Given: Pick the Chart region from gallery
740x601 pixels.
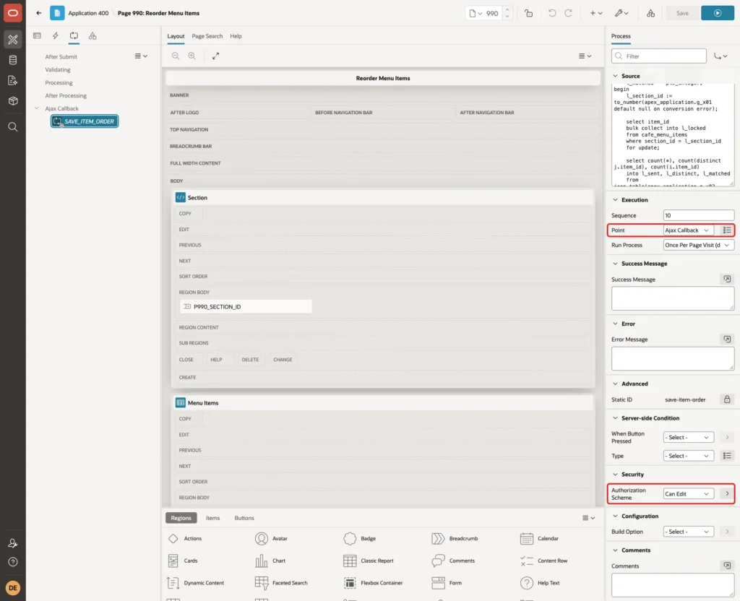Looking at the screenshot, I should [x=270, y=561].
